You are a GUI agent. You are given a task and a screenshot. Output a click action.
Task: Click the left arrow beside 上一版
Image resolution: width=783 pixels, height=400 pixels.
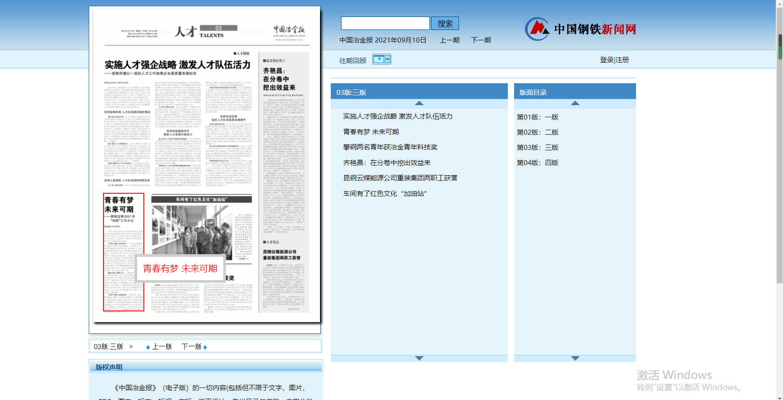click(x=148, y=347)
